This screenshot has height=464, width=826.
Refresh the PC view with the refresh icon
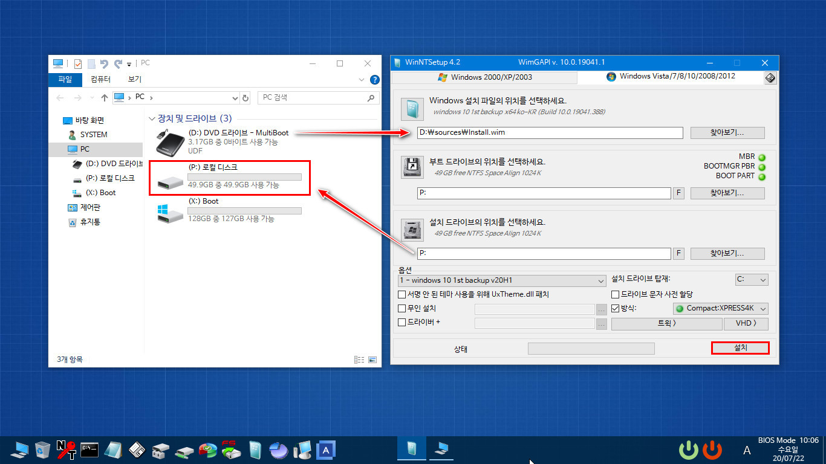[245, 97]
